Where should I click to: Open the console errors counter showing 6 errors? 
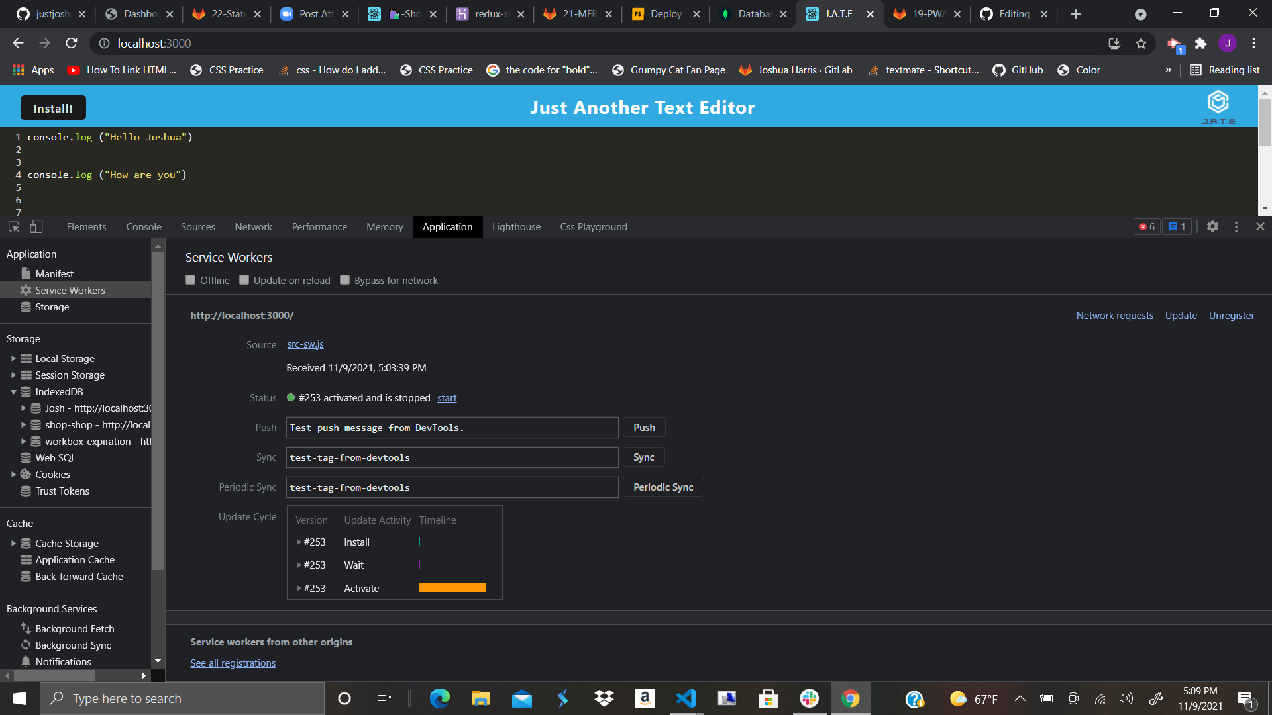click(x=1147, y=226)
